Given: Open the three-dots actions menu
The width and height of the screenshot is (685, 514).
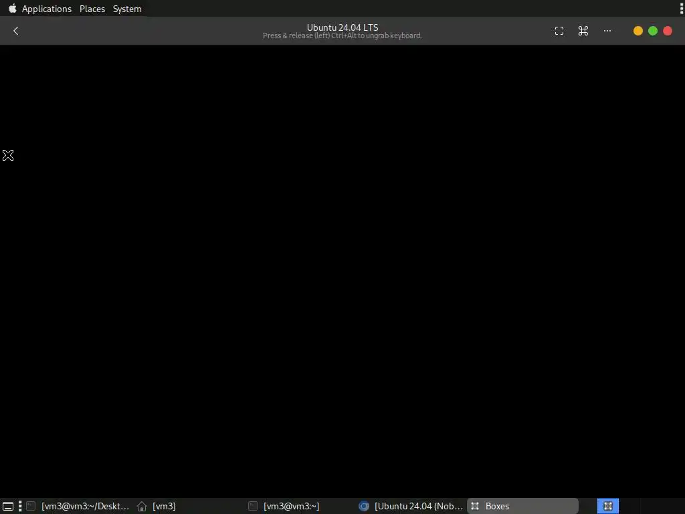Looking at the screenshot, I should 607,31.
